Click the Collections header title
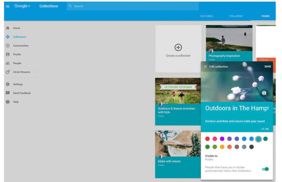 (x=49, y=6)
